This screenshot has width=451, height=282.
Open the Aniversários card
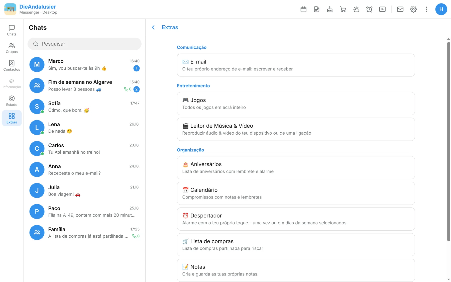pos(296,168)
